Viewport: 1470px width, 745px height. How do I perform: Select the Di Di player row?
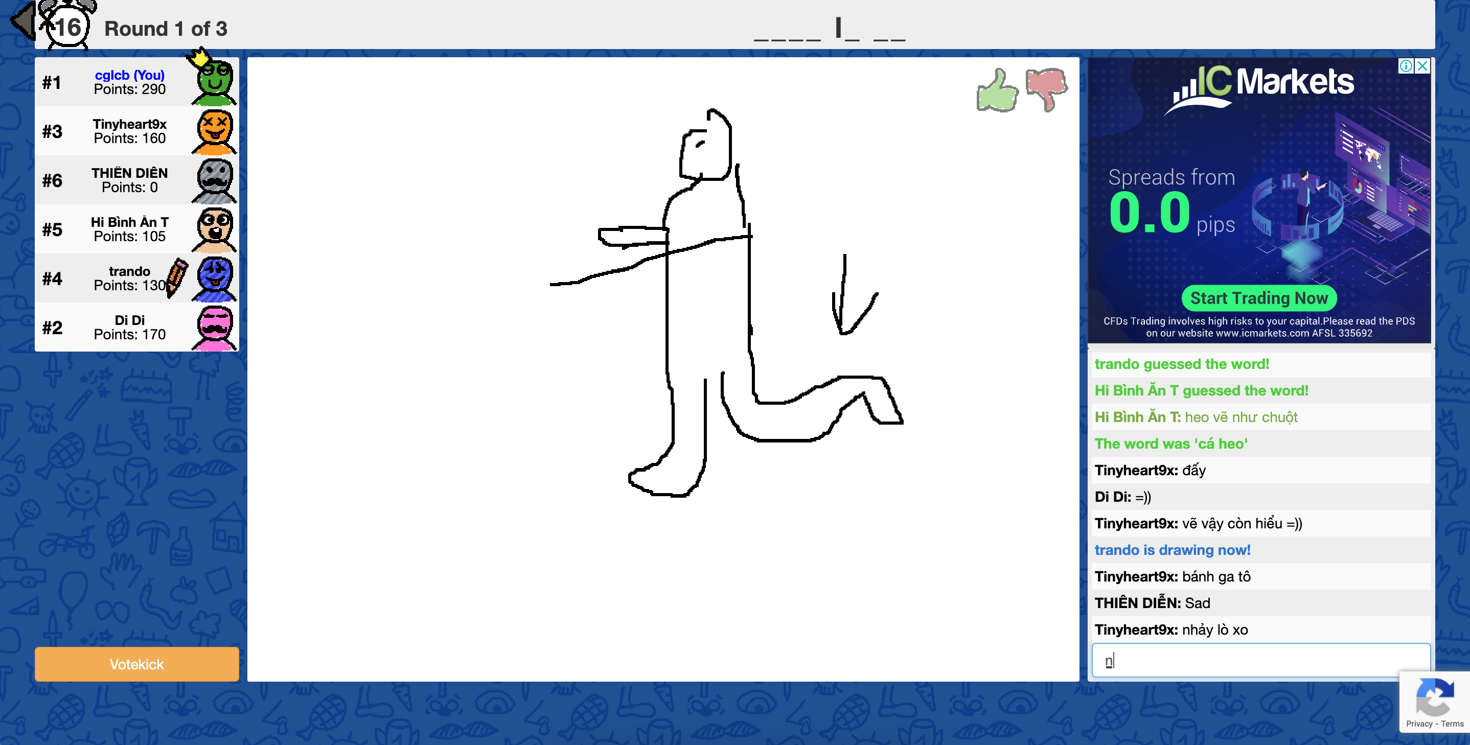point(129,328)
